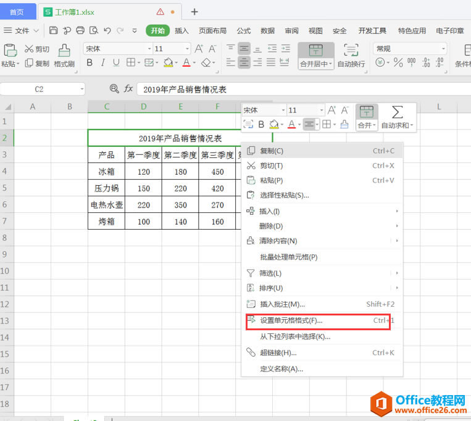The width and height of the screenshot is (471, 421).
Task: Increase font size in ribbon
Action: point(199,49)
